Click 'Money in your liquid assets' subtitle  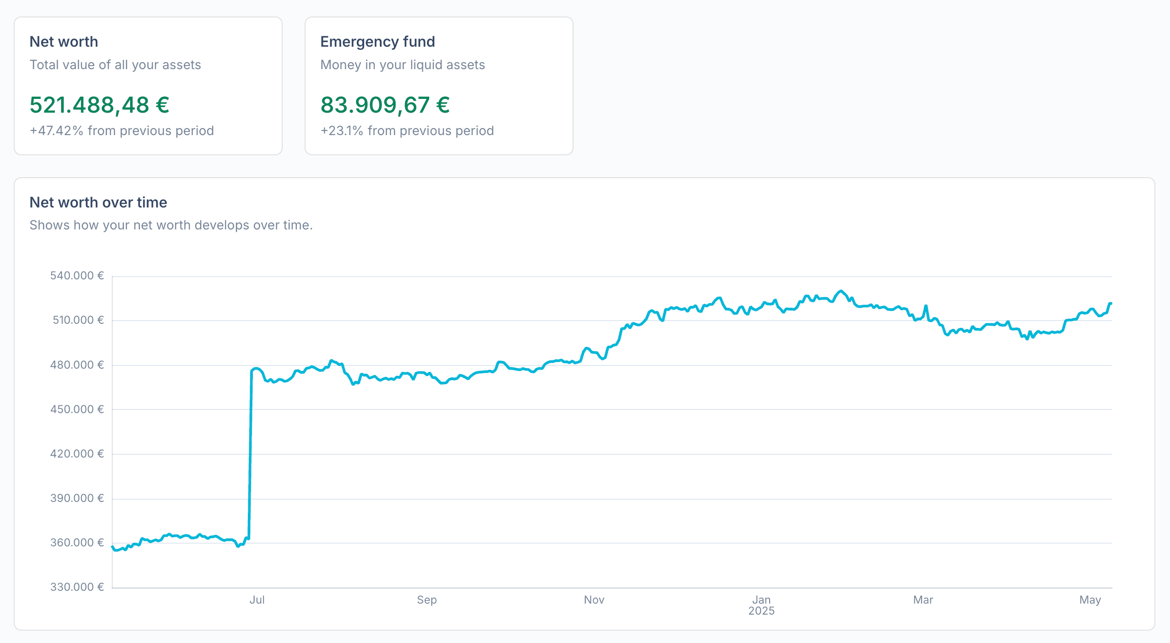click(x=402, y=65)
